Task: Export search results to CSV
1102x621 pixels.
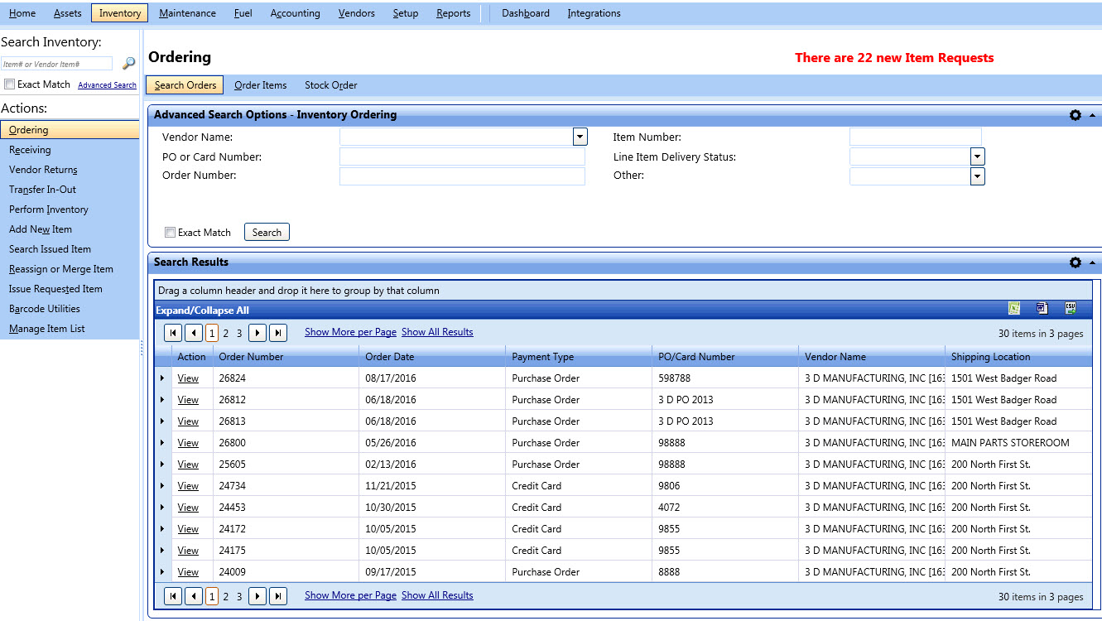Action: (x=1071, y=308)
